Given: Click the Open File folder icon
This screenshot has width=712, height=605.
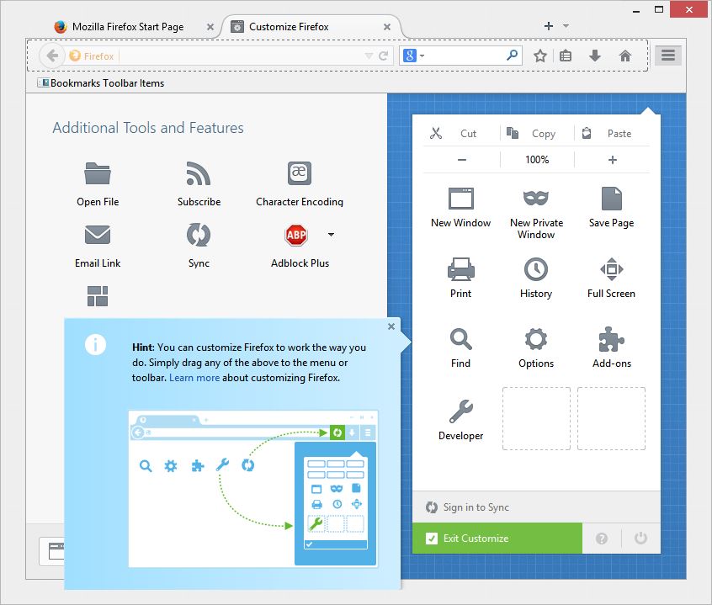Looking at the screenshot, I should pos(98,173).
